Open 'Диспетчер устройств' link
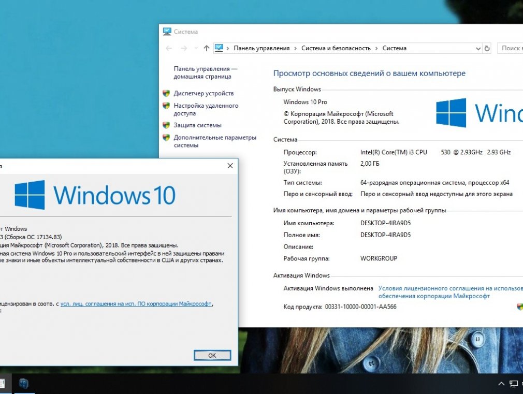The image size is (523, 394). [204, 93]
